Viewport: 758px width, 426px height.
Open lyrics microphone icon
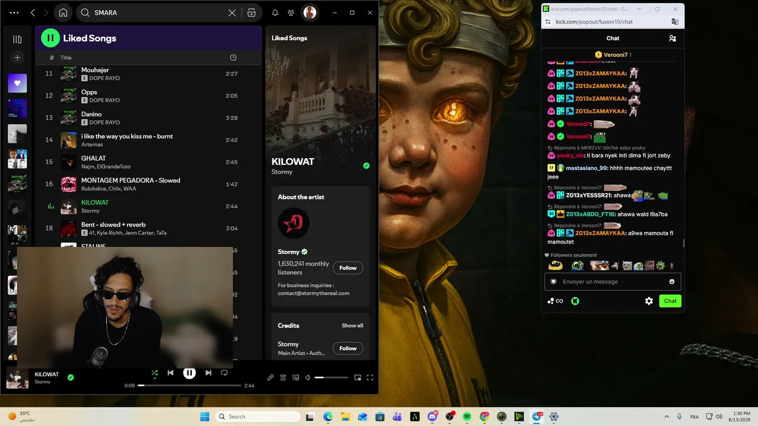270,377
